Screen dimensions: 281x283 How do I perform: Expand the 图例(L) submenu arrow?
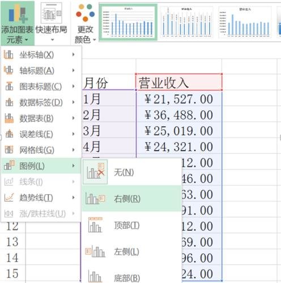pyautogui.click(x=74, y=165)
